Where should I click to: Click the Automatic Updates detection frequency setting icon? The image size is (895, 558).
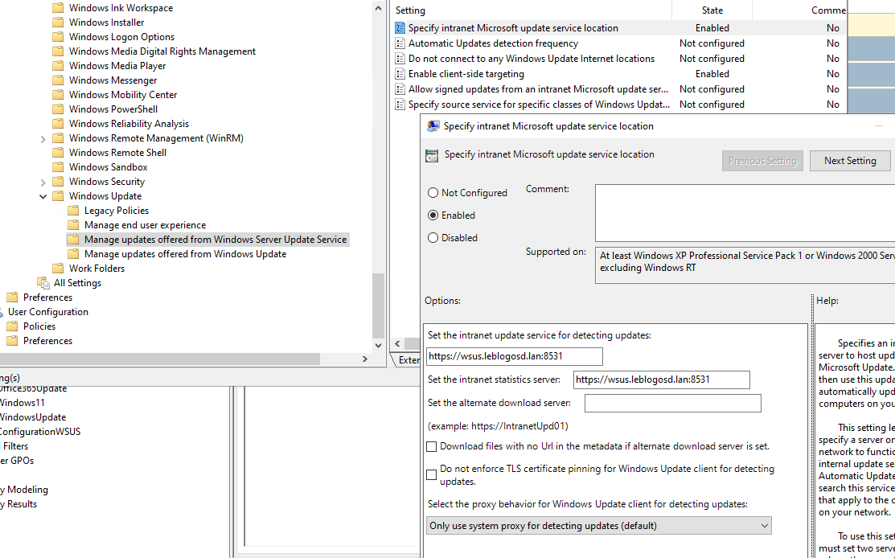pyautogui.click(x=400, y=43)
